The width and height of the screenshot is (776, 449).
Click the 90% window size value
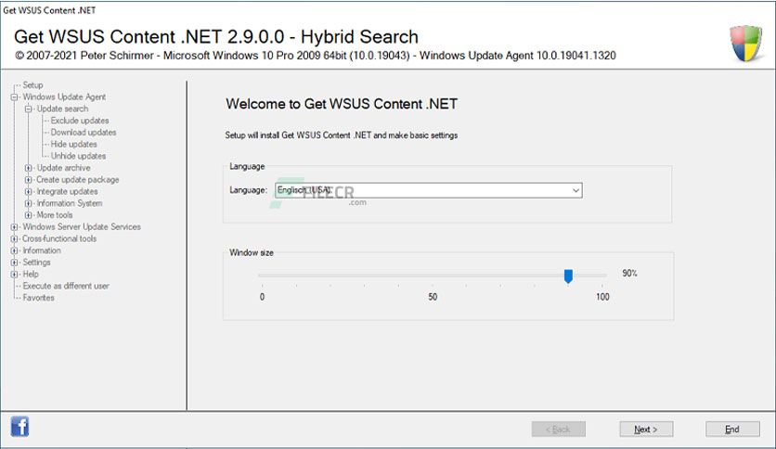[629, 274]
